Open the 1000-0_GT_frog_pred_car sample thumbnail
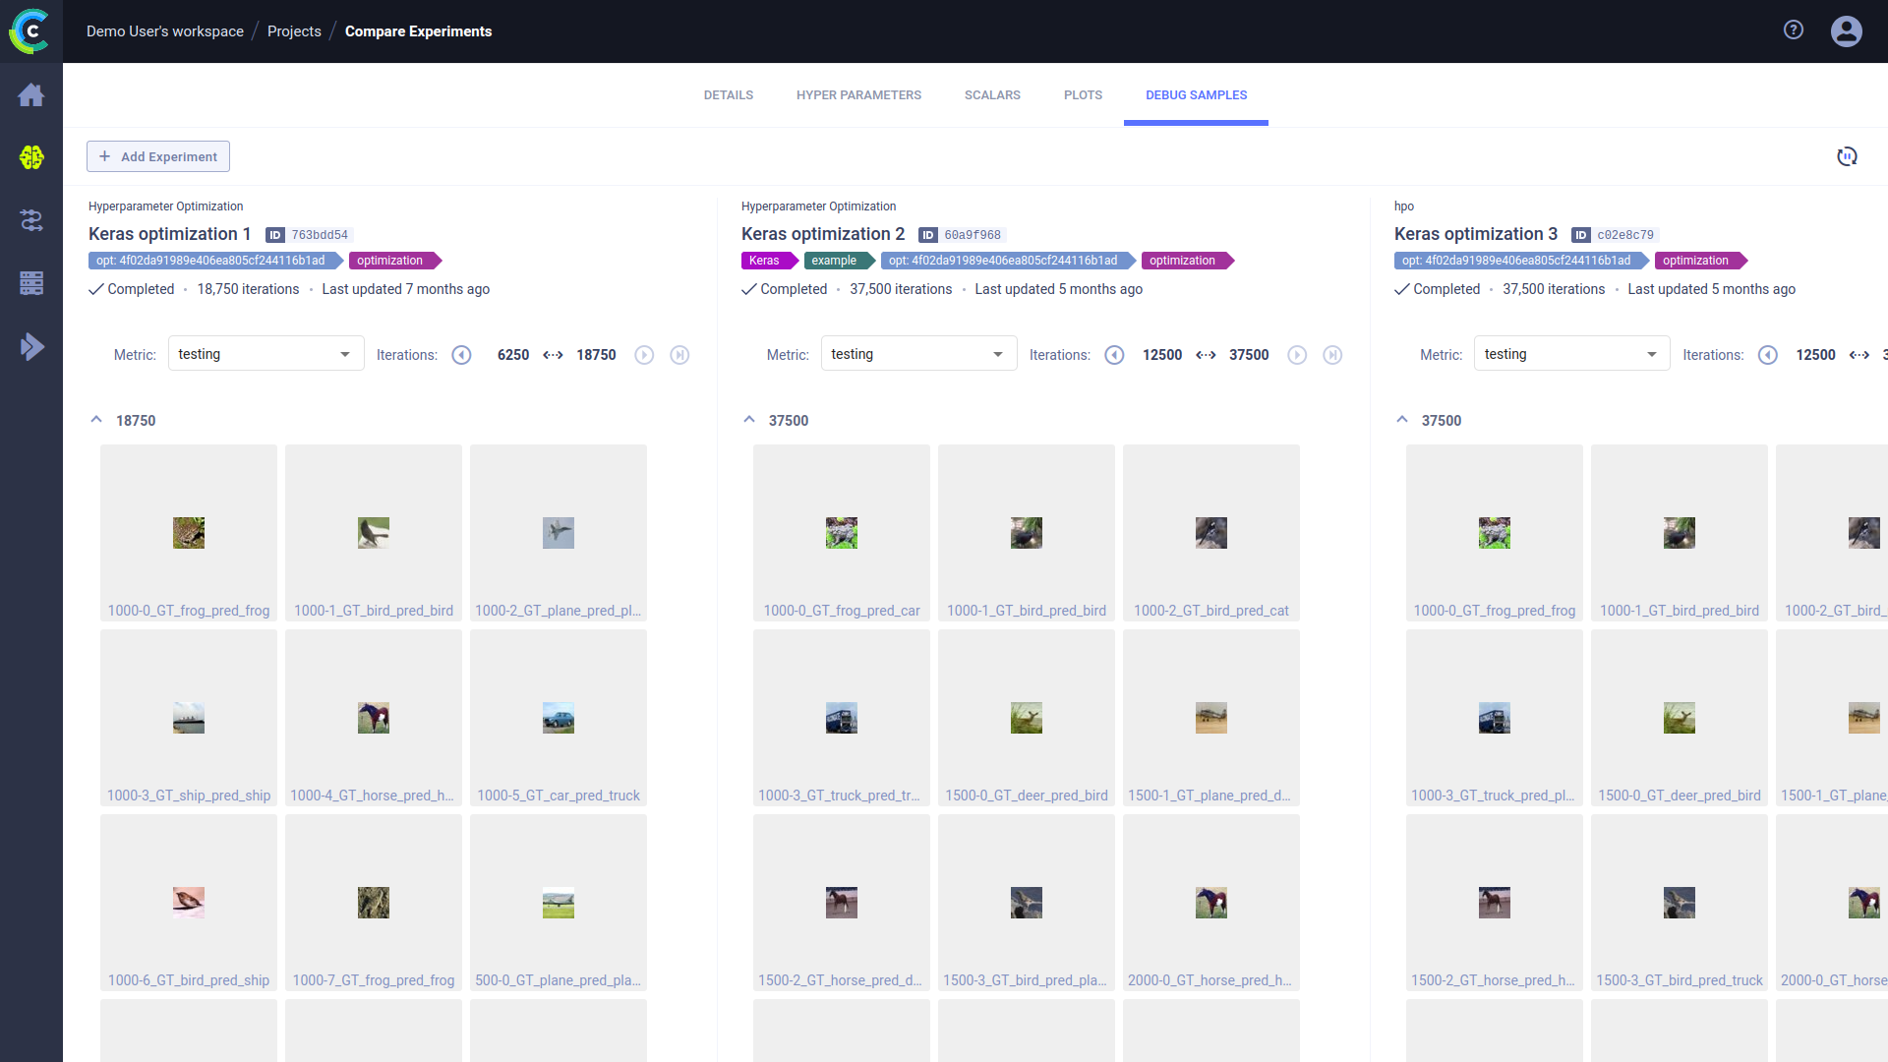 coord(841,533)
